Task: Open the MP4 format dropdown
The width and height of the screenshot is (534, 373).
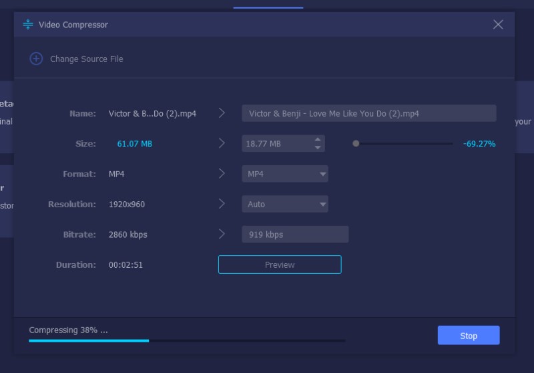Action: click(x=285, y=174)
